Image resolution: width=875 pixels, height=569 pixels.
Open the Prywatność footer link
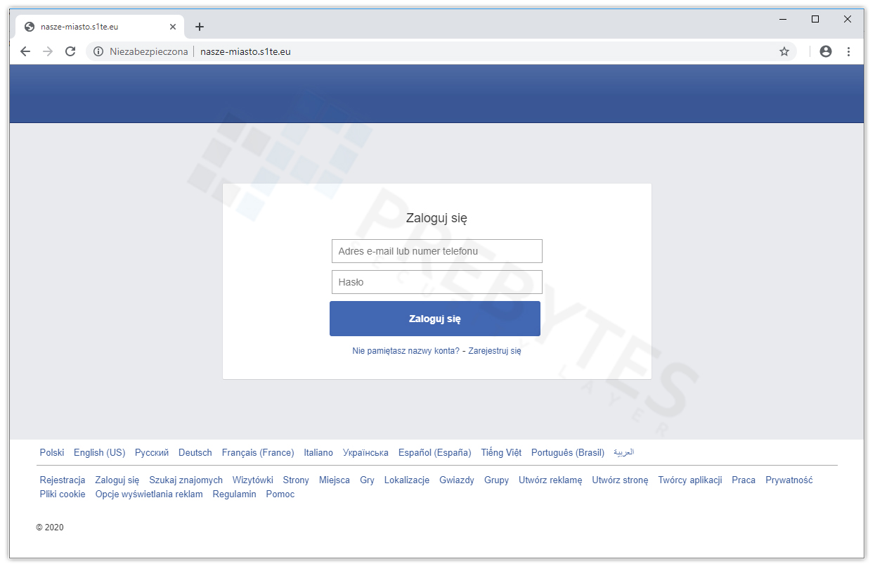coord(789,480)
